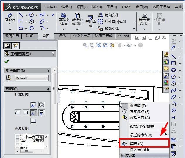Select the Corner Rectangle tool in ribbon
185x158 pixels.
click(21, 22)
